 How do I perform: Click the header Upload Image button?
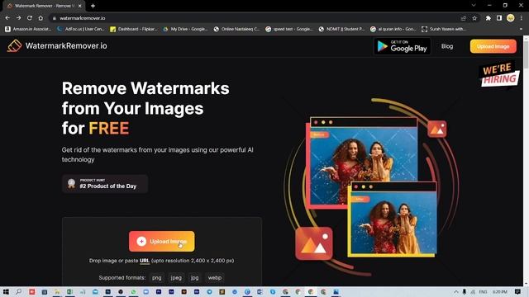tap(493, 46)
